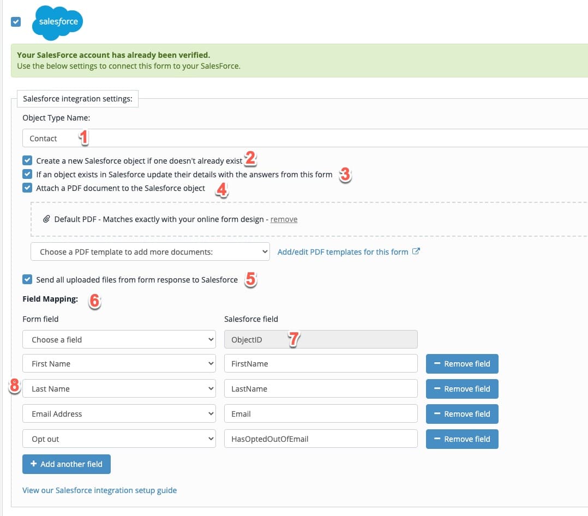588x516 pixels.
Task: Click the red number 8 marker beside Last Name
Action: 15,386
